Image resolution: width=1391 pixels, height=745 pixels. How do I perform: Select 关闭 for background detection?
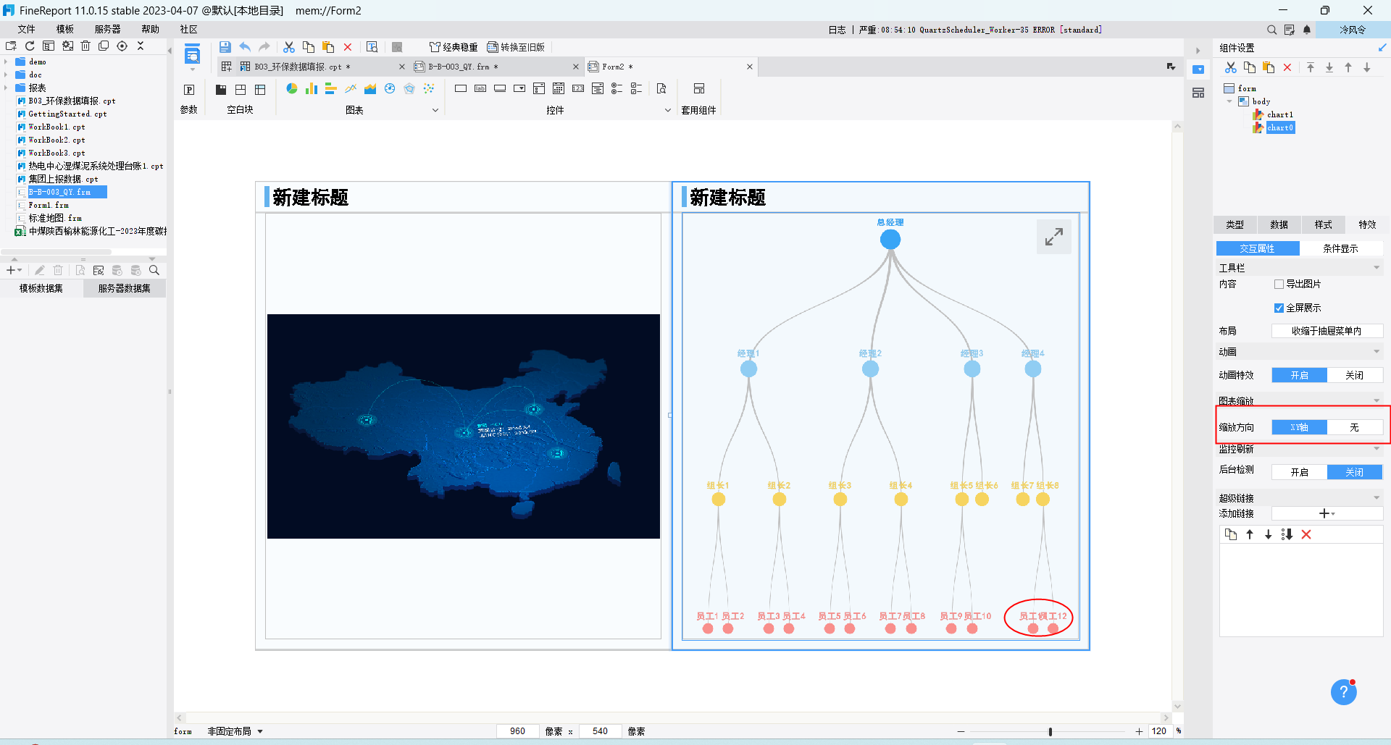pos(1355,472)
